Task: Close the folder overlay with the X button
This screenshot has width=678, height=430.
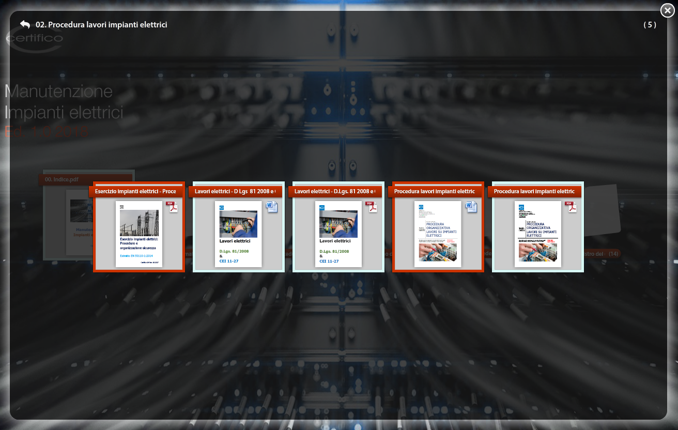Action: coord(667,10)
